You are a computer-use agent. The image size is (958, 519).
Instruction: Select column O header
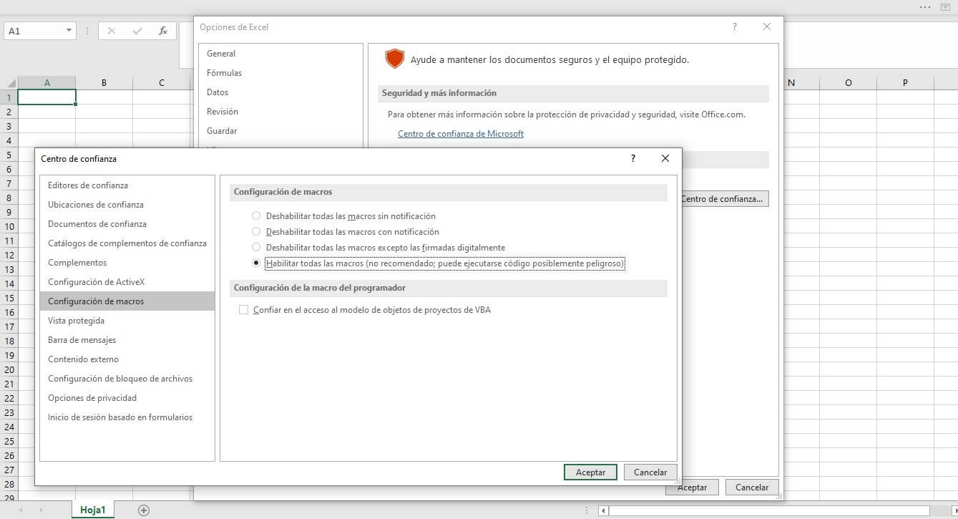pyautogui.click(x=849, y=83)
